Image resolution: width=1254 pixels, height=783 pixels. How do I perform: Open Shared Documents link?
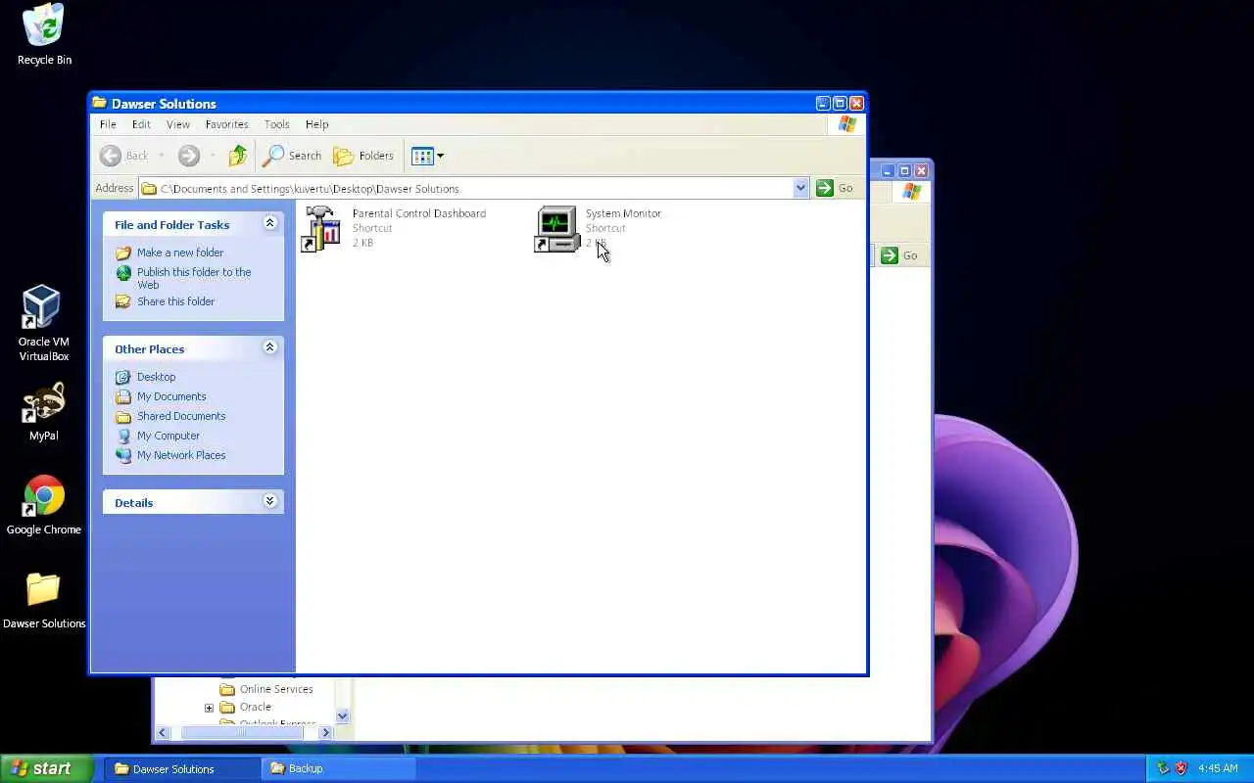coord(181,416)
